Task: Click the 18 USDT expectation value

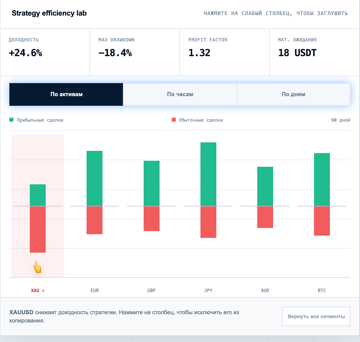Action: pyautogui.click(x=297, y=53)
